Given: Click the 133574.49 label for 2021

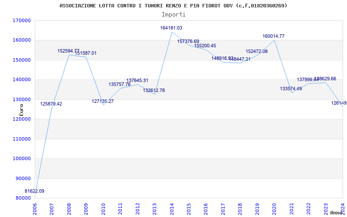Looking at the screenshot, I should pyautogui.click(x=291, y=89).
